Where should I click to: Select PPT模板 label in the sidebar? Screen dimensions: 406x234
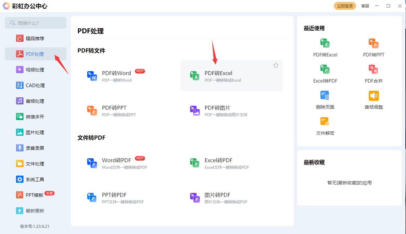point(35,195)
